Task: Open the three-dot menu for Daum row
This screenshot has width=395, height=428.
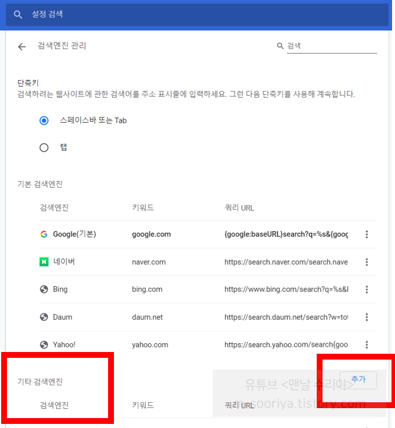Action: tap(366, 317)
